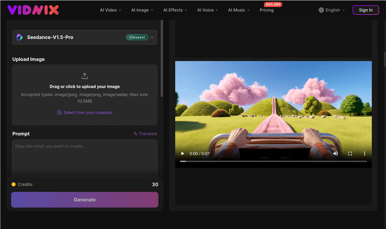Screen dimensions: 386x229
Task: Focus the prompt description text field
Action: tap(85, 158)
